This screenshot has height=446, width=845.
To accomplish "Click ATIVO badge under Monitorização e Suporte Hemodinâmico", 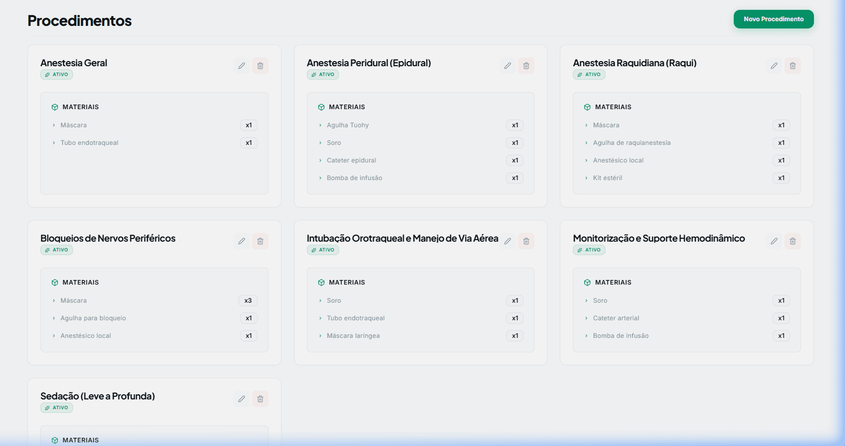I will point(589,250).
